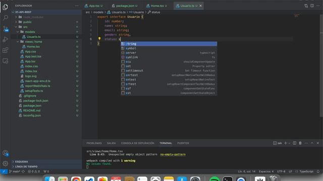The height and width of the screenshot is (181, 323).
Task: Open new terminal profile dropdown arrow
Action: click(289, 143)
